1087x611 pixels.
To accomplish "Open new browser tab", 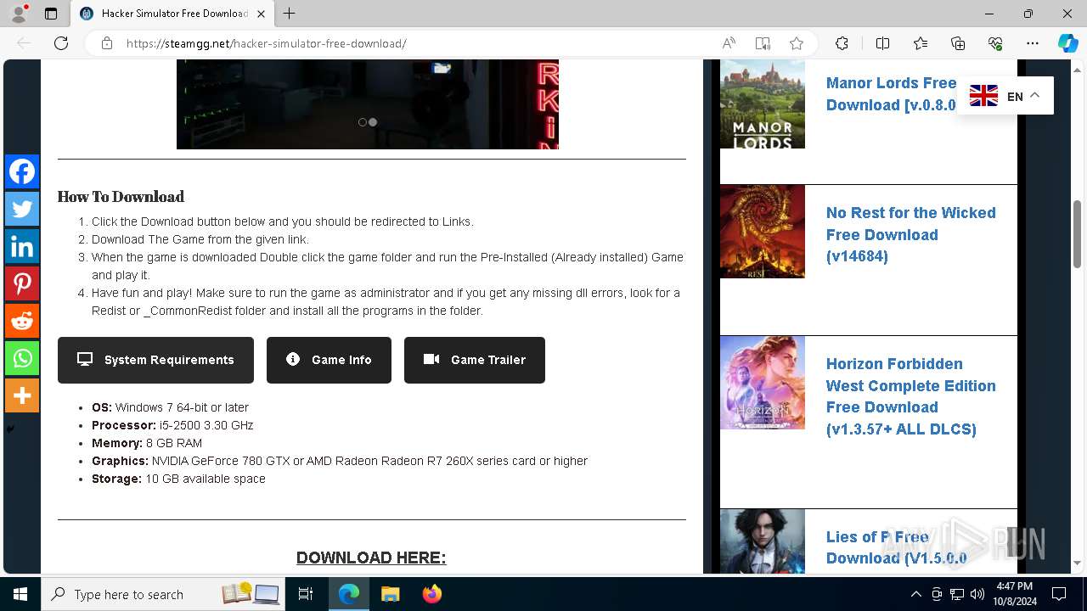I will tap(290, 14).
